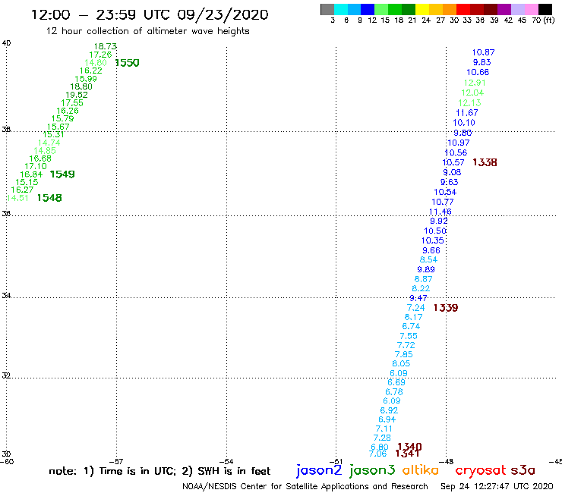The width and height of the screenshot is (562, 493).
Task: Click the latitude 32 axis label
Action: [6, 375]
